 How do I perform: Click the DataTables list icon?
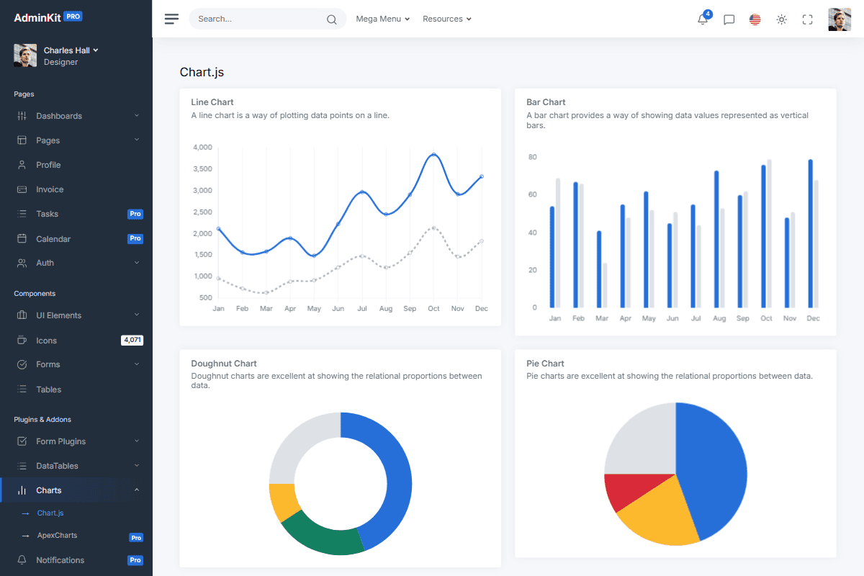22,466
